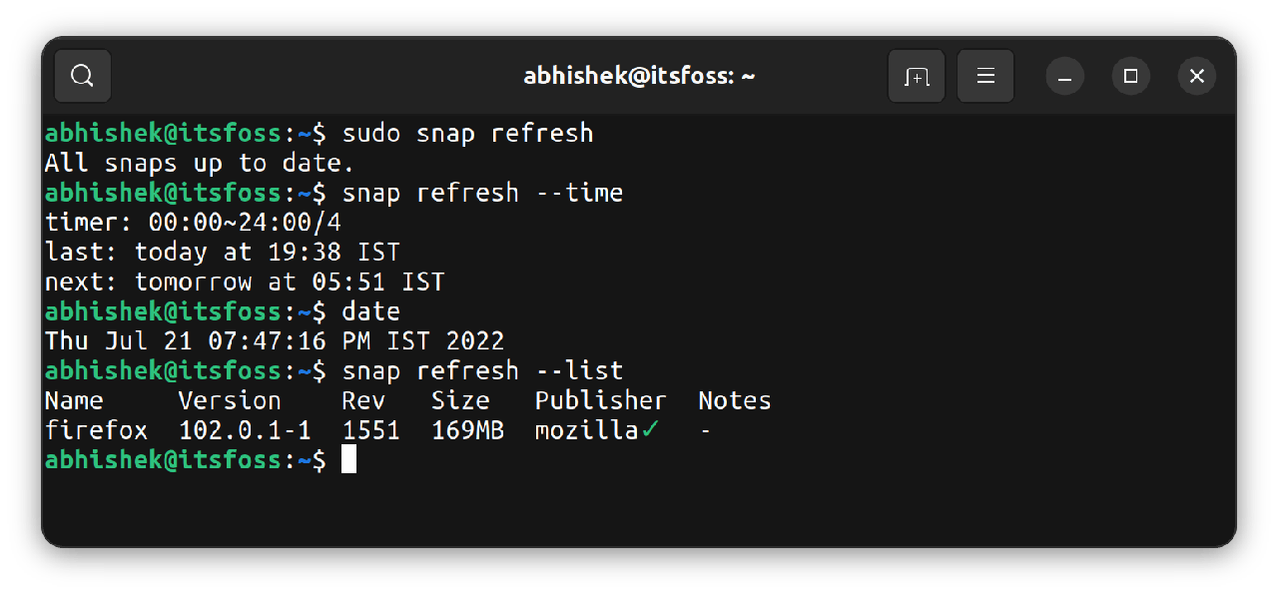1278x594 pixels.
Task: Click the 'All snaps up to date.' line
Action: [x=200, y=163]
